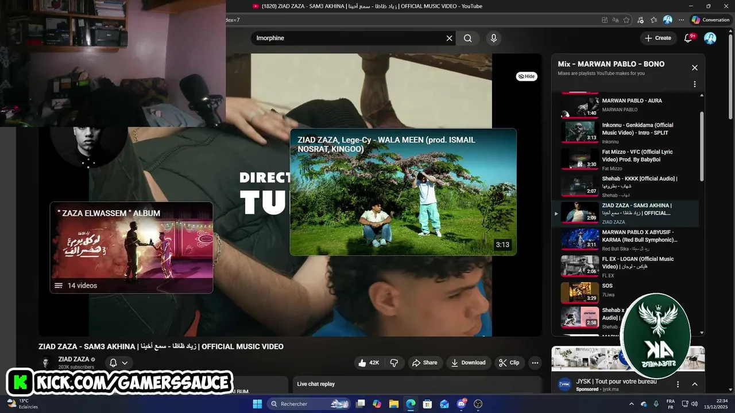735x413 pixels.
Task: Open ZIAD ZAZA channel name link
Action: point(73,359)
